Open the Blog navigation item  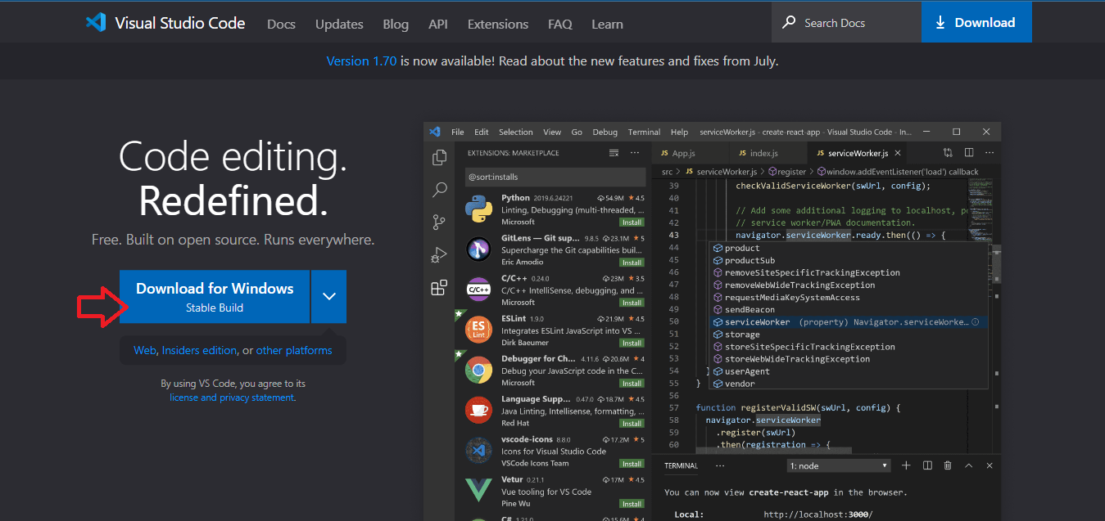(x=396, y=24)
